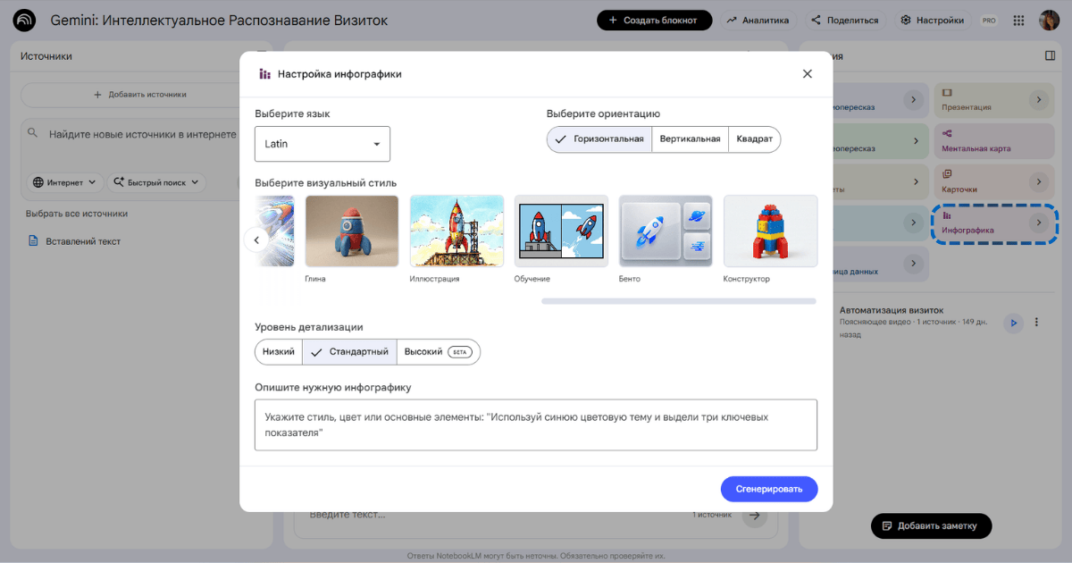Play the Автоматизация визиток video
This screenshot has height=563, width=1072.
(x=1012, y=323)
